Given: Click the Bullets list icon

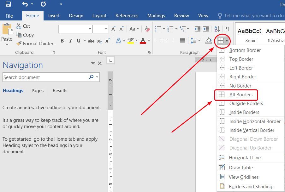Looking at the screenshot, I should click(x=158, y=29).
